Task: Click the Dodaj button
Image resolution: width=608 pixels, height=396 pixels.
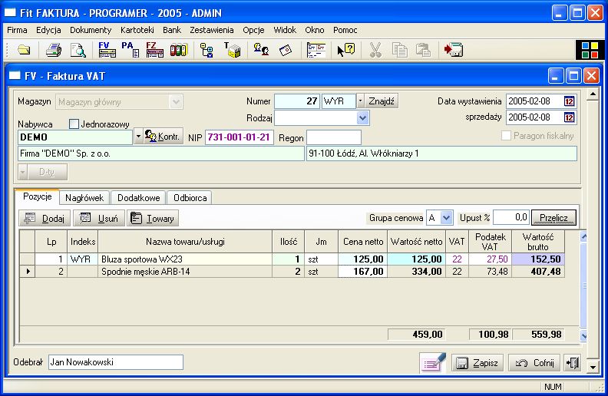Action: [x=45, y=219]
